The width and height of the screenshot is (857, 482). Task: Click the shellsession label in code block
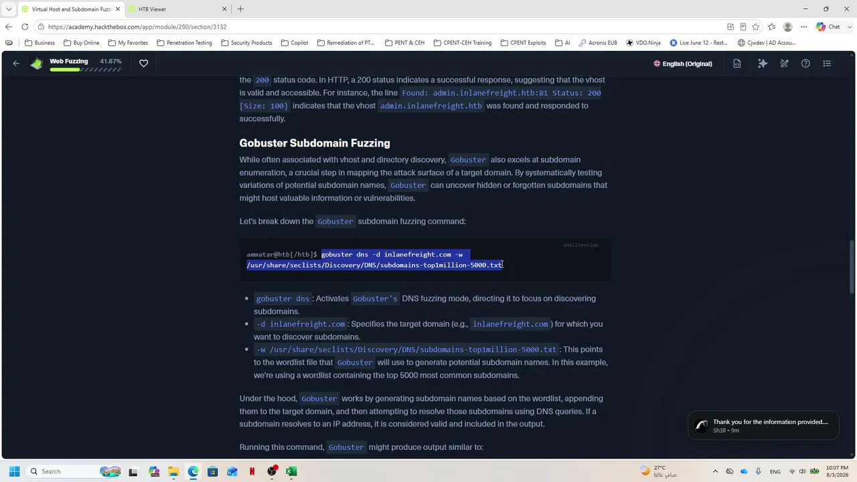point(580,245)
